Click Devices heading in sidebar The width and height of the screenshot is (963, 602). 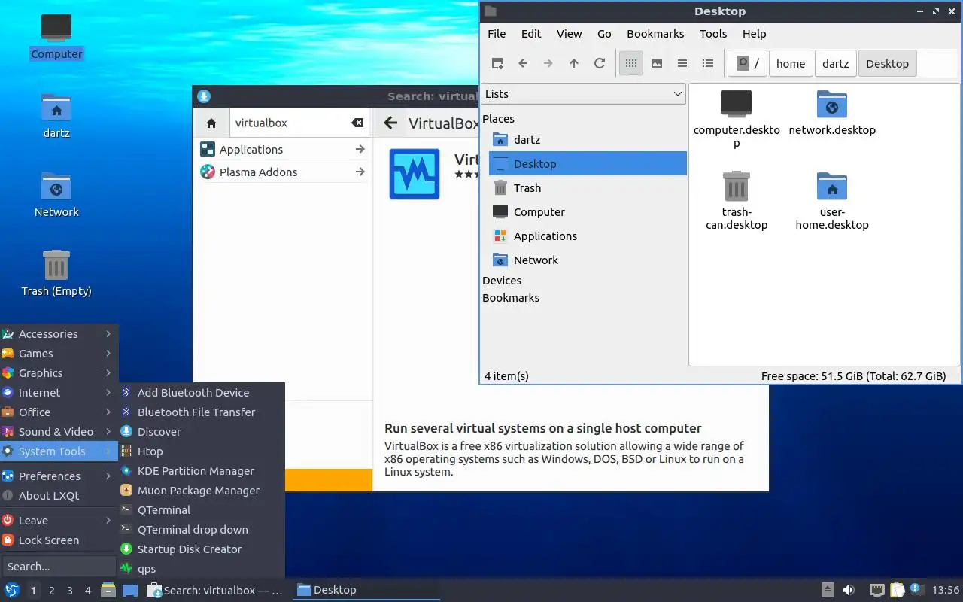(x=502, y=281)
